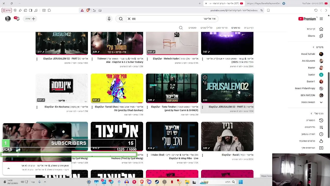
Task: Open History (היסטוריה) in the sidebar
Action: 315,120
